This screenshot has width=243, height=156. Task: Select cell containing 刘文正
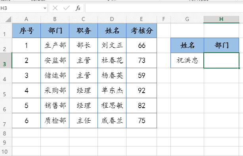[112, 46]
